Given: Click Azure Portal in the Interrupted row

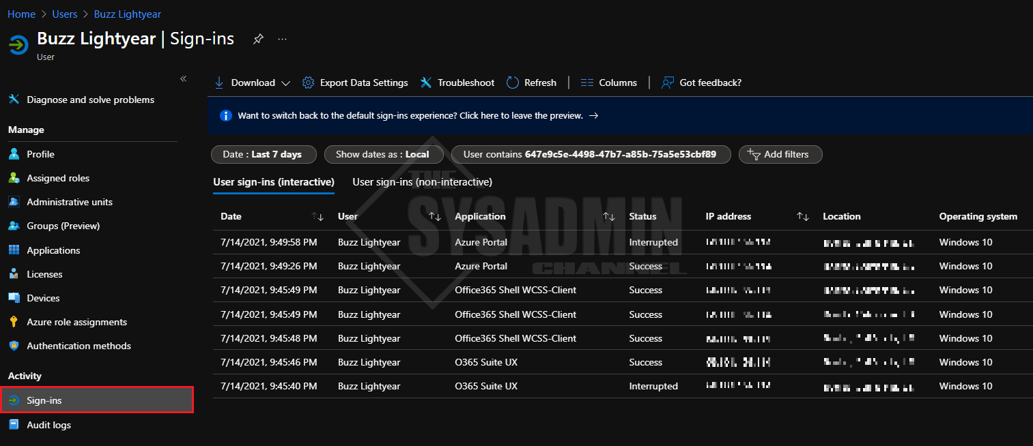Looking at the screenshot, I should [481, 242].
